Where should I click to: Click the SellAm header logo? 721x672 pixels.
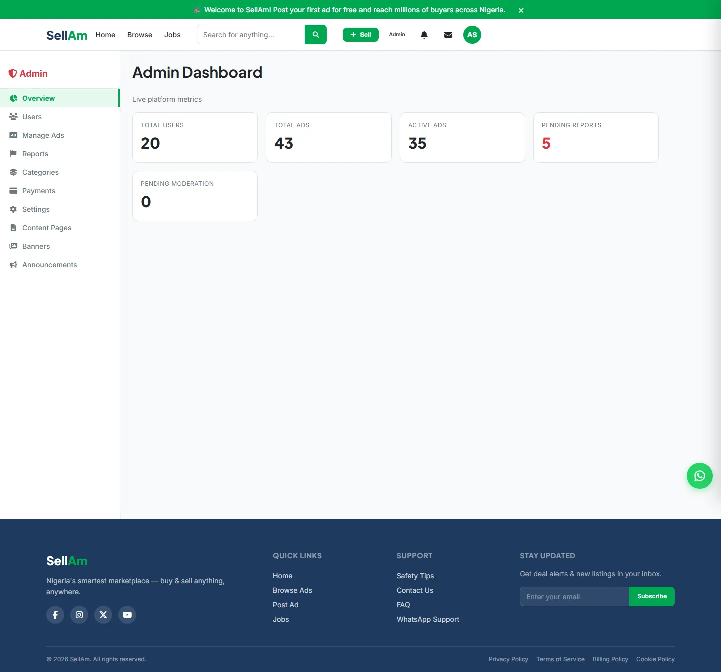point(67,35)
